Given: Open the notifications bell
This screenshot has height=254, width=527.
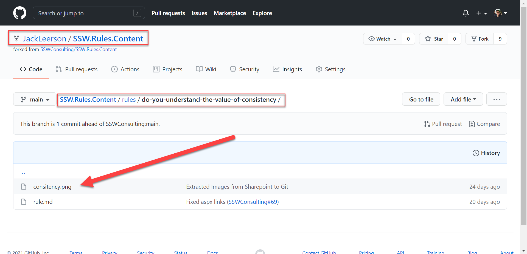Looking at the screenshot, I should click(x=466, y=13).
